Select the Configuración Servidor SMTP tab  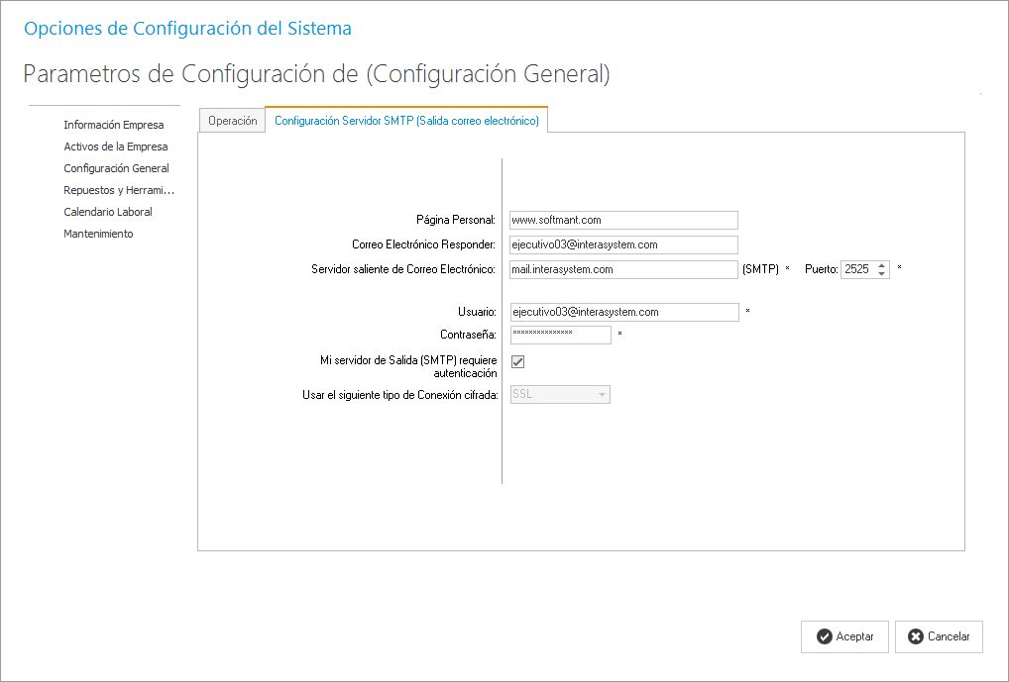(x=406, y=121)
